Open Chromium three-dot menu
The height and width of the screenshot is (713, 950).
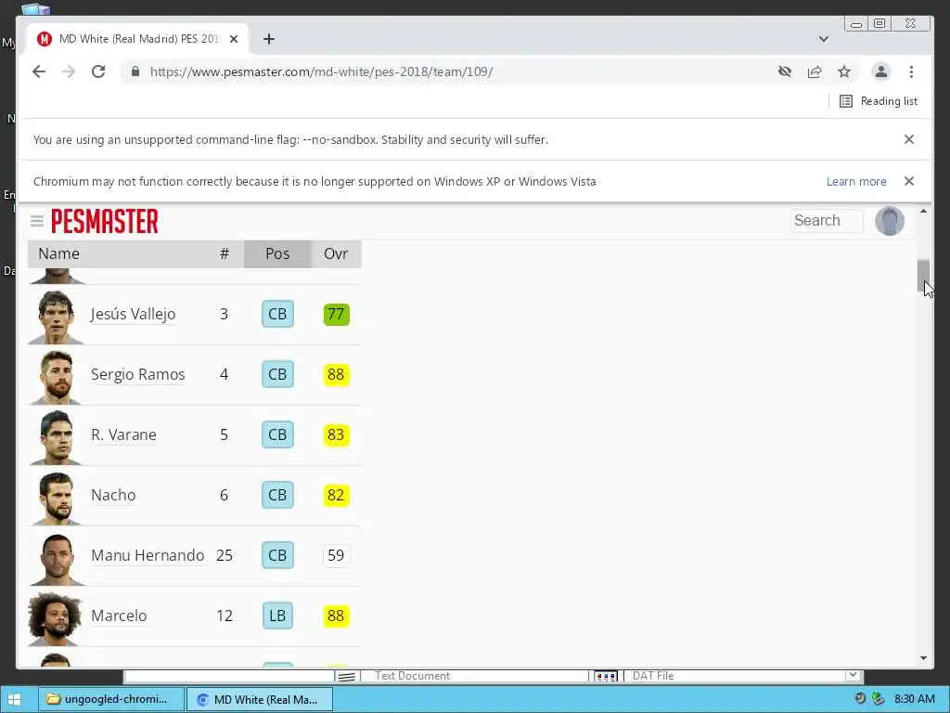pyautogui.click(x=911, y=71)
